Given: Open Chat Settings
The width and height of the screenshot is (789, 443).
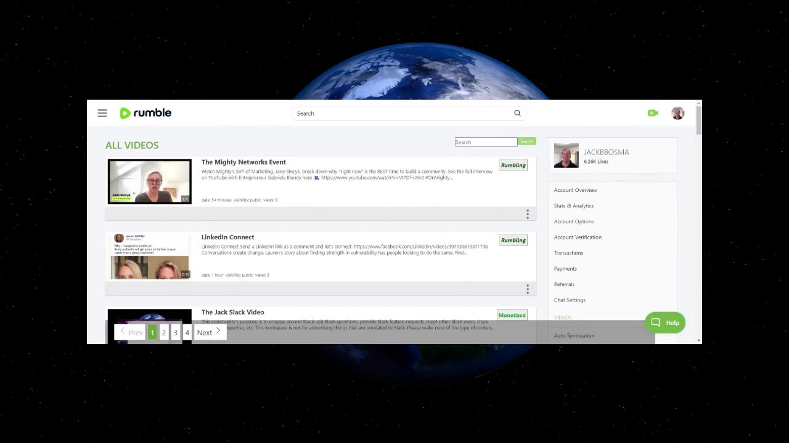Looking at the screenshot, I should pos(570,300).
